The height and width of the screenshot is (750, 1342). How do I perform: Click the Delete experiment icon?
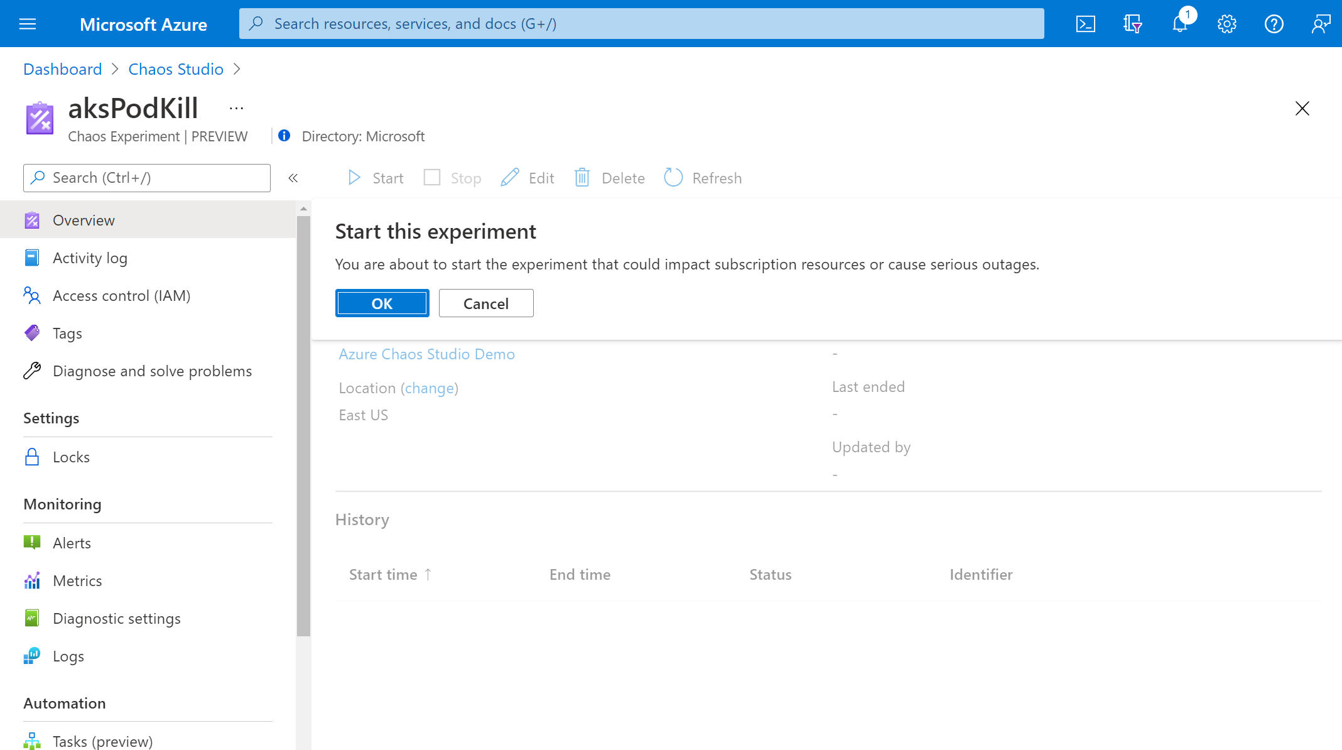(585, 178)
